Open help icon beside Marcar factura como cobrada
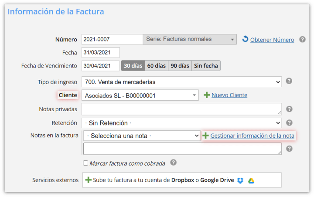314x197 pixels. 174,163
